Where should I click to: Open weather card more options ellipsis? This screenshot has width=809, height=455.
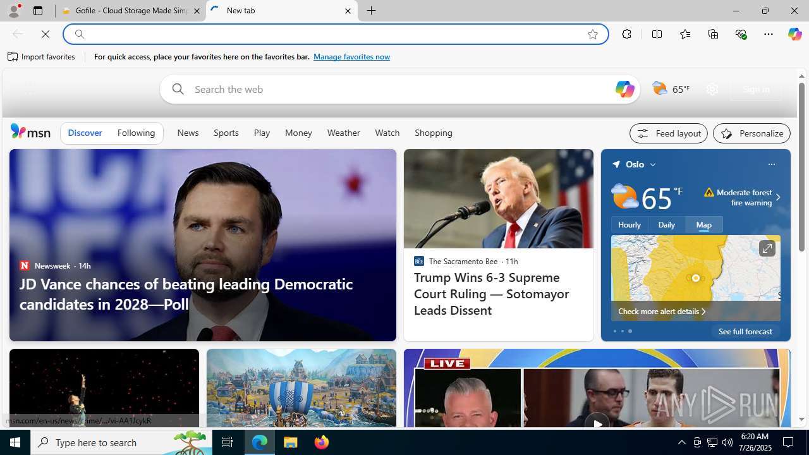771,164
